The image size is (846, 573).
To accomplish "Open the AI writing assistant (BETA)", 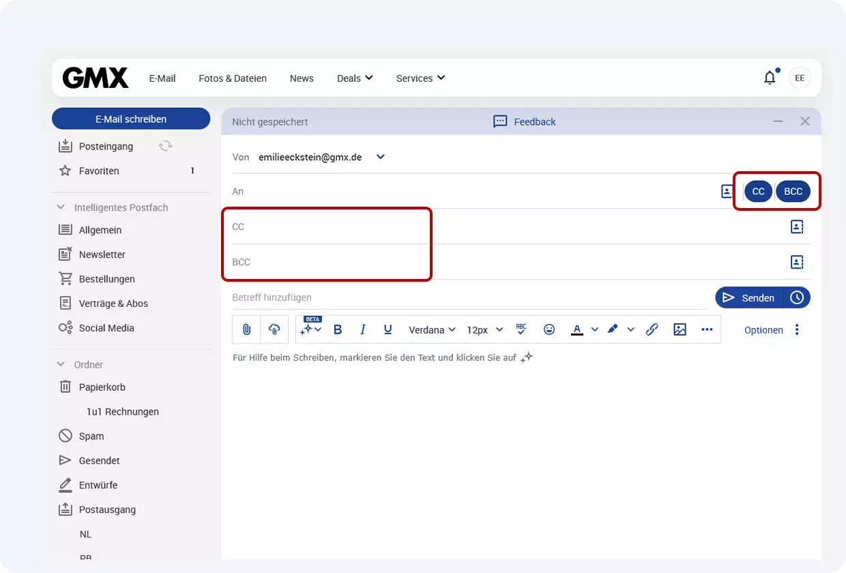I will [x=308, y=329].
